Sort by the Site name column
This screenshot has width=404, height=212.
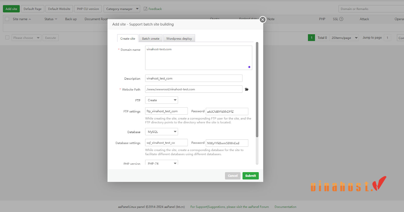[x=22, y=19]
